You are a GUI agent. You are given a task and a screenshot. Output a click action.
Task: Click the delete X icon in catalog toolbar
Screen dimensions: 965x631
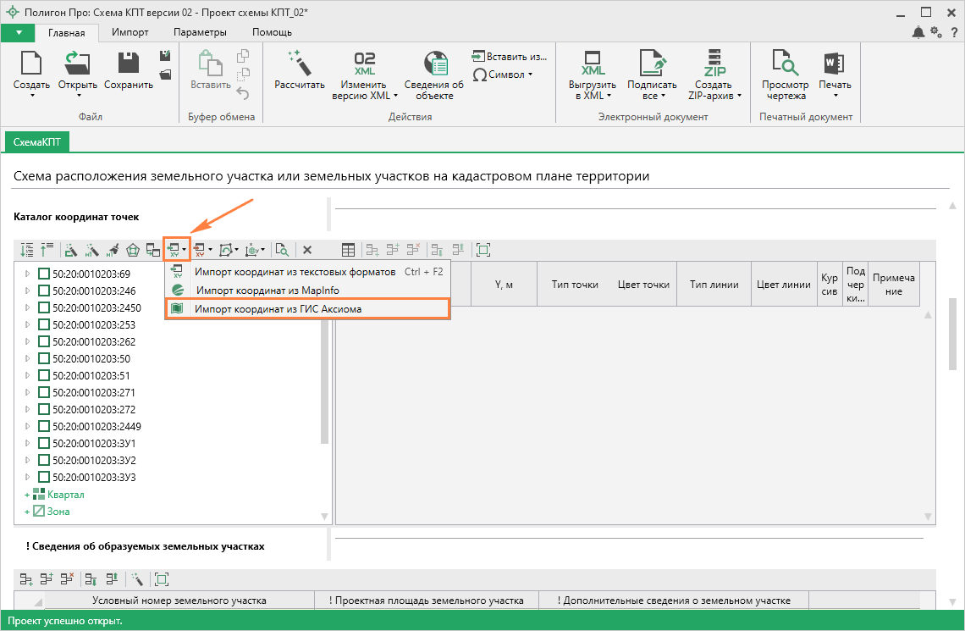tap(307, 250)
